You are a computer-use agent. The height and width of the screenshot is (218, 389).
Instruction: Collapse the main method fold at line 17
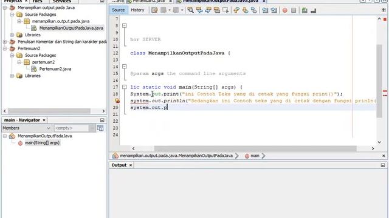(124, 87)
